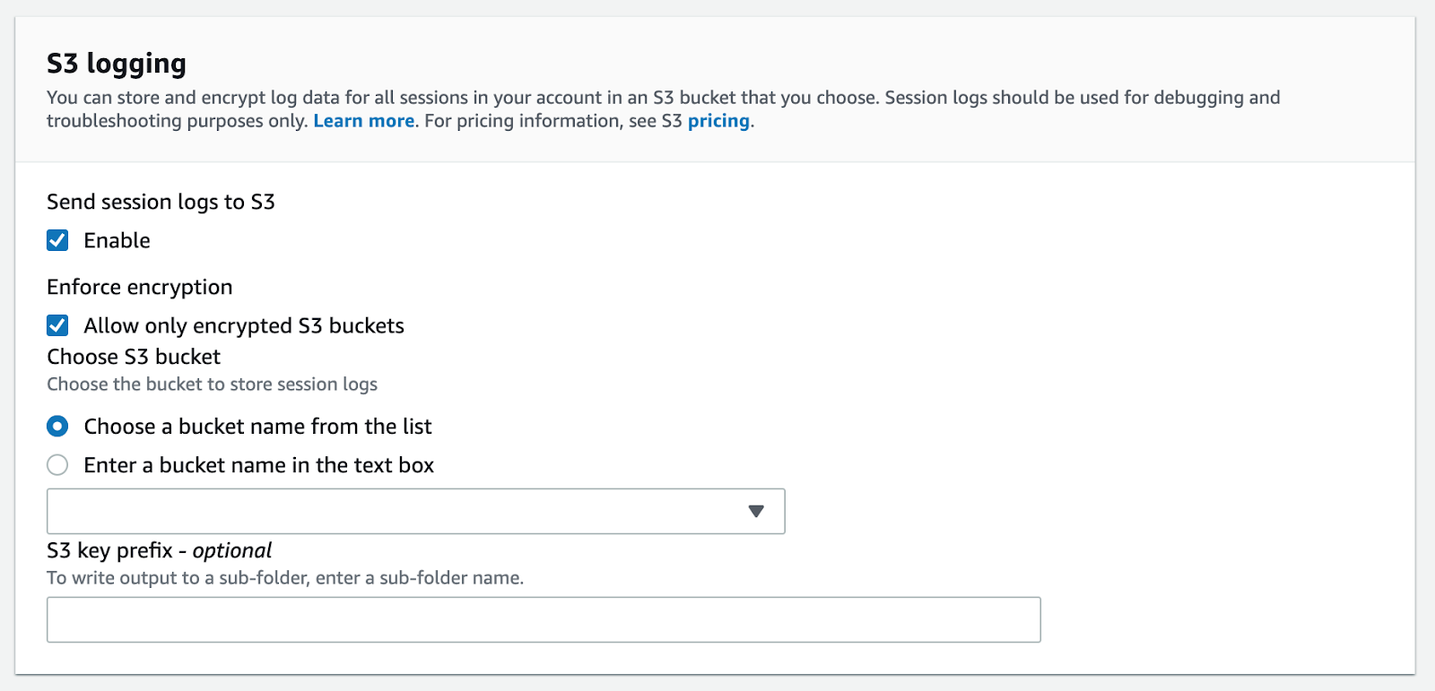Click the Choose the bucket to store session logs hint
The image size is (1435, 691).
(x=212, y=384)
